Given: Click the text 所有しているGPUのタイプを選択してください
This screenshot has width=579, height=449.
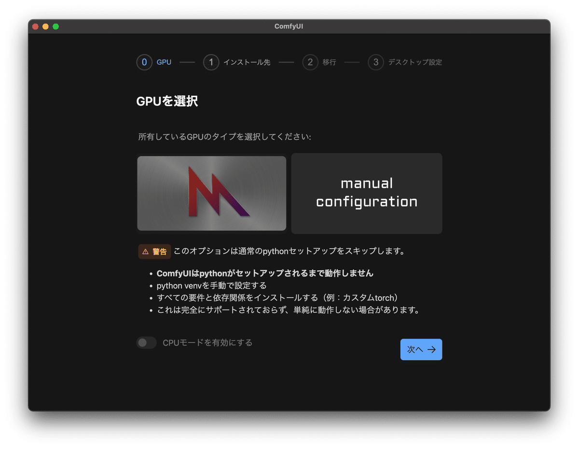Looking at the screenshot, I should pyautogui.click(x=225, y=137).
